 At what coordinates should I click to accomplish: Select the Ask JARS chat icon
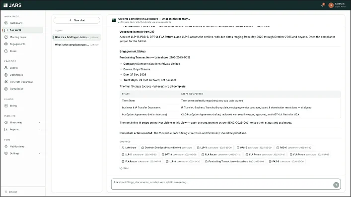tap(6, 30)
